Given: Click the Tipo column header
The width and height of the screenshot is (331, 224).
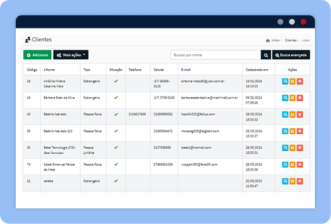Looking at the screenshot, I should 87,70.
